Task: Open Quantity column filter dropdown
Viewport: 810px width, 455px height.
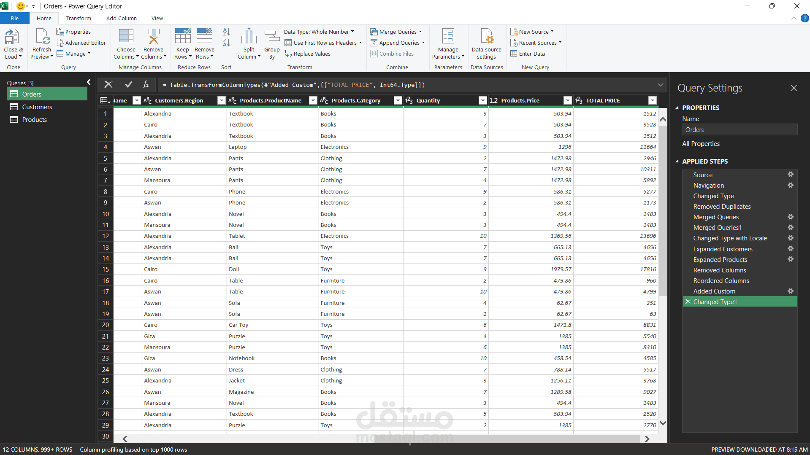Action: (x=483, y=100)
